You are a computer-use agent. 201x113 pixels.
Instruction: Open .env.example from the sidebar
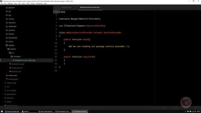pos(11,90)
